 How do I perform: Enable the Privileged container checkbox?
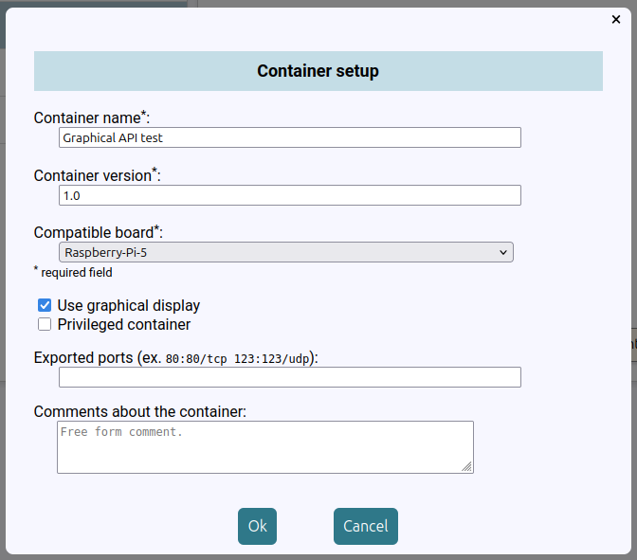pos(45,324)
